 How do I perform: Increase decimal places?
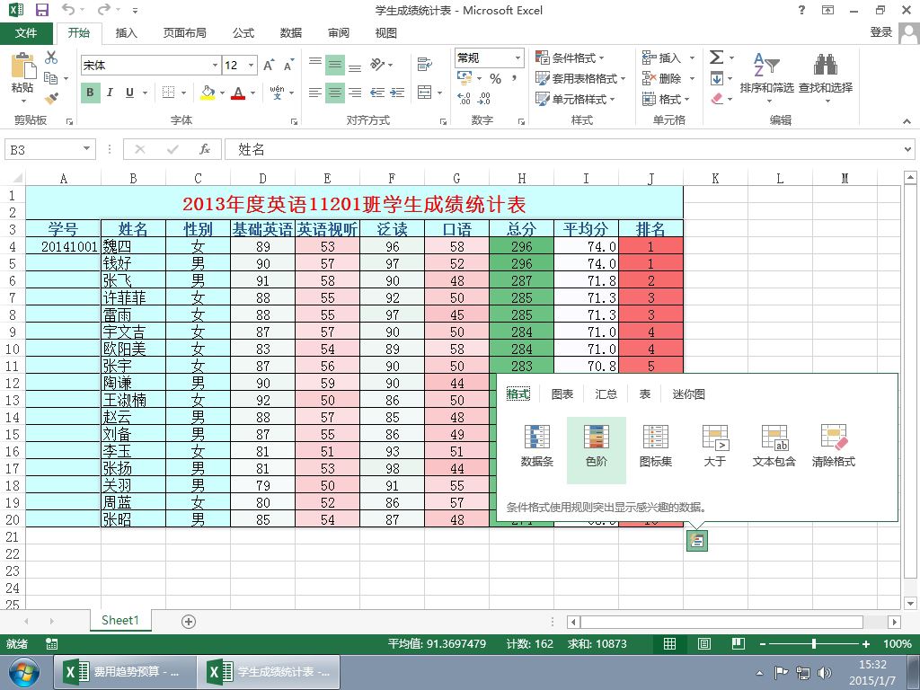(x=464, y=99)
